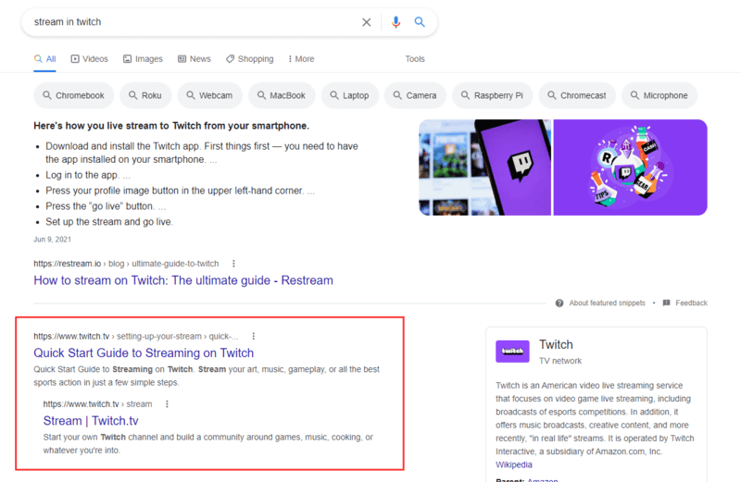Open the News results tab
The height and width of the screenshot is (482, 741).
tap(195, 59)
